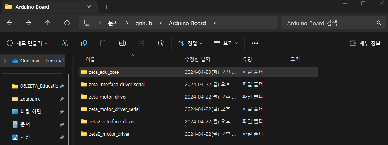The height and width of the screenshot is (145, 388).
Task: Maximize the File Explorer window
Action: coord(363,3)
